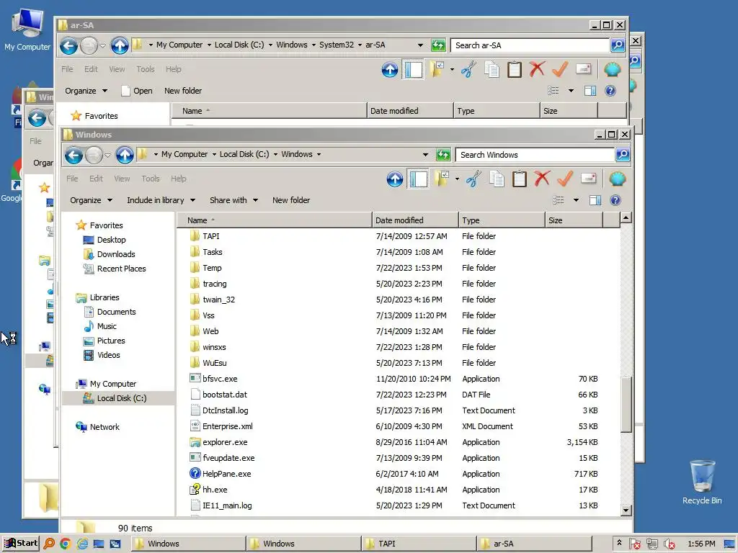Toggle preview pane in Windows window

(x=595, y=200)
